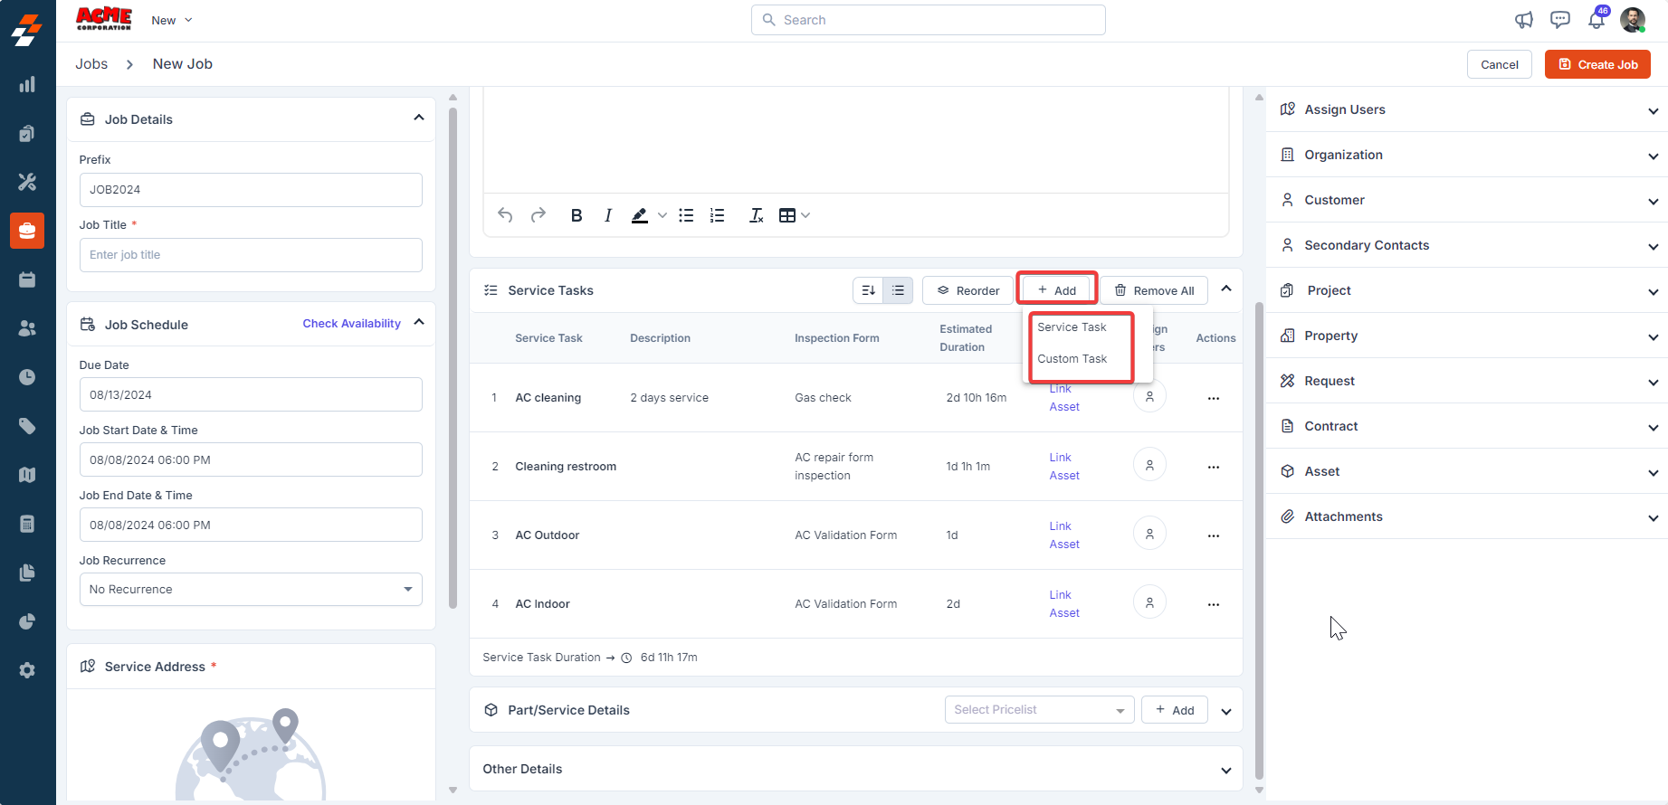The height and width of the screenshot is (805, 1668).
Task: Switch to sorted list view toggle
Action: (868, 290)
